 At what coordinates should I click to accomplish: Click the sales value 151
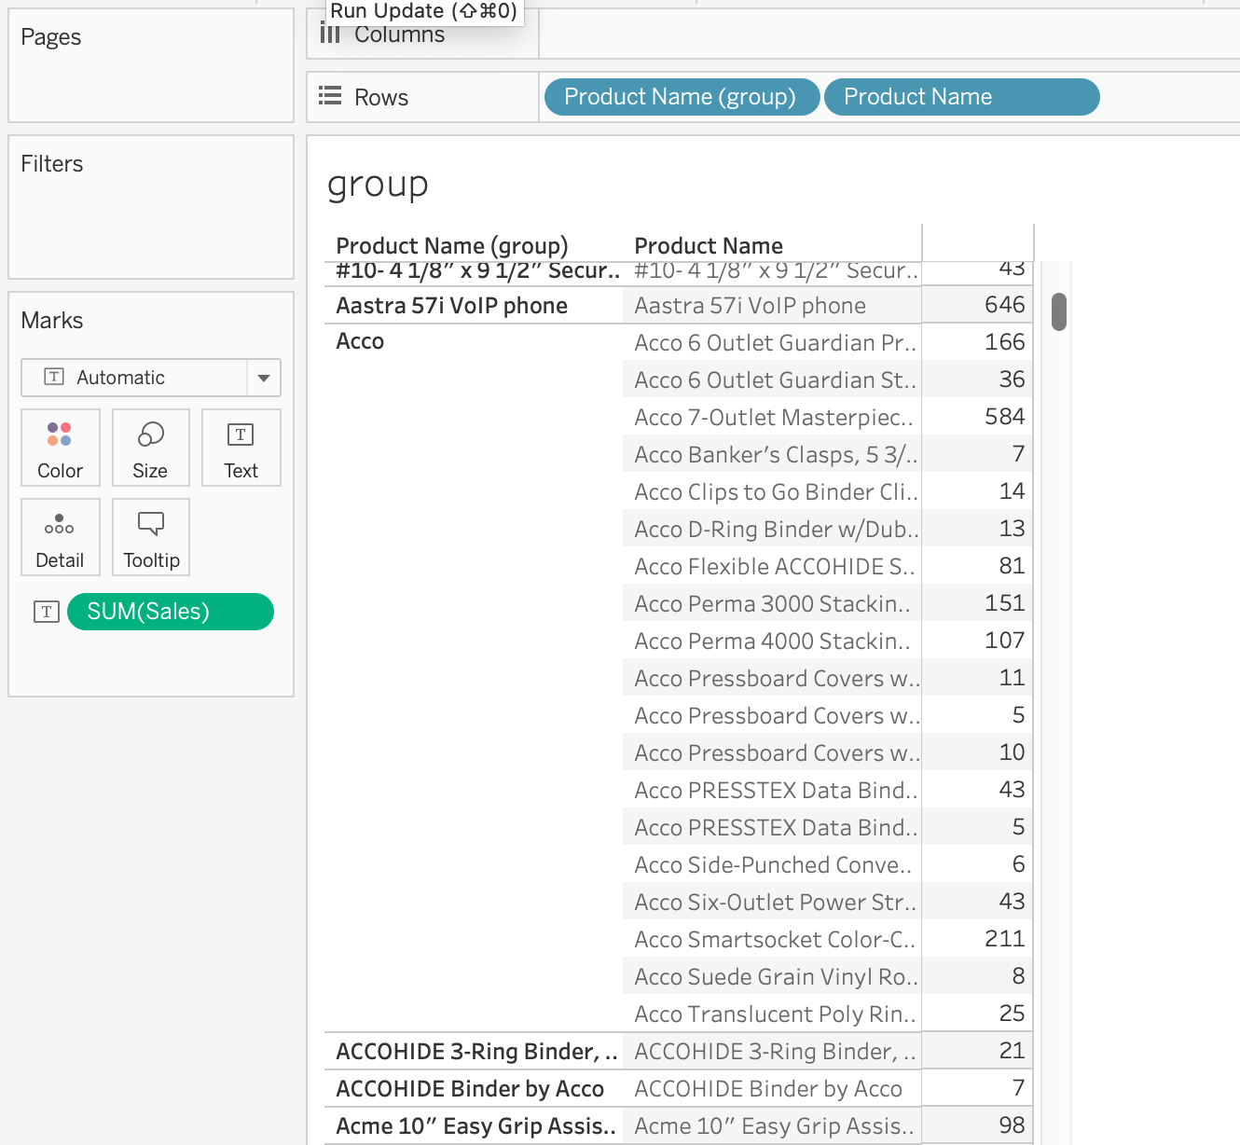pyautogui.click(x=1004, y=603)
